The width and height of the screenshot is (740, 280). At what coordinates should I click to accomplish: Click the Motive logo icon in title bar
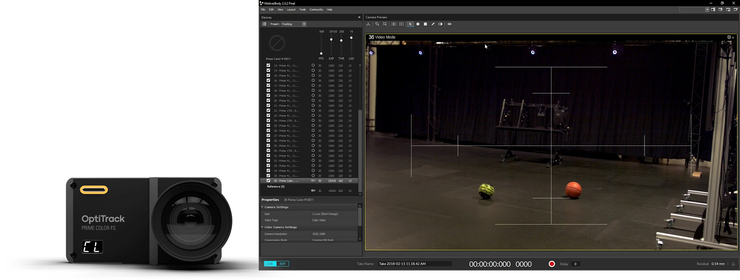pos(261,3)
